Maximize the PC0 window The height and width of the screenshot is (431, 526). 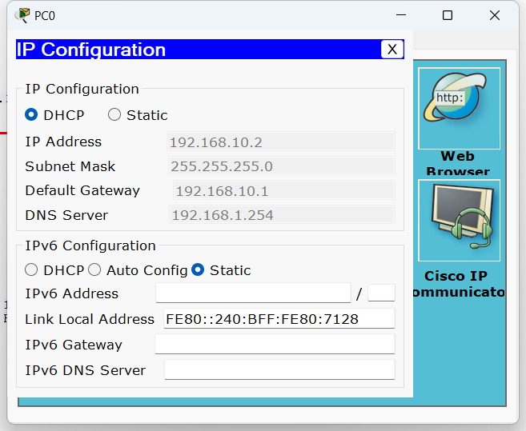click(x=448, y=15)
